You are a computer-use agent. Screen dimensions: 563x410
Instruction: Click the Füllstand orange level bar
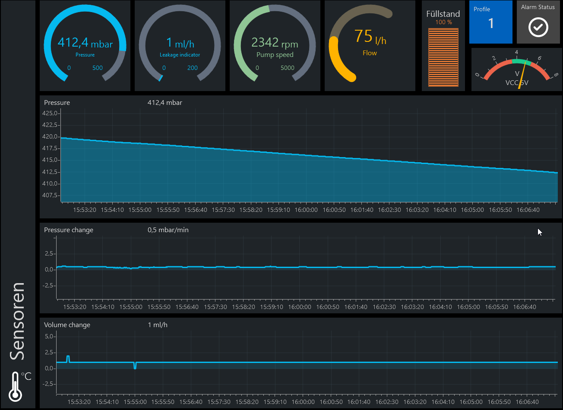(443, 57)
